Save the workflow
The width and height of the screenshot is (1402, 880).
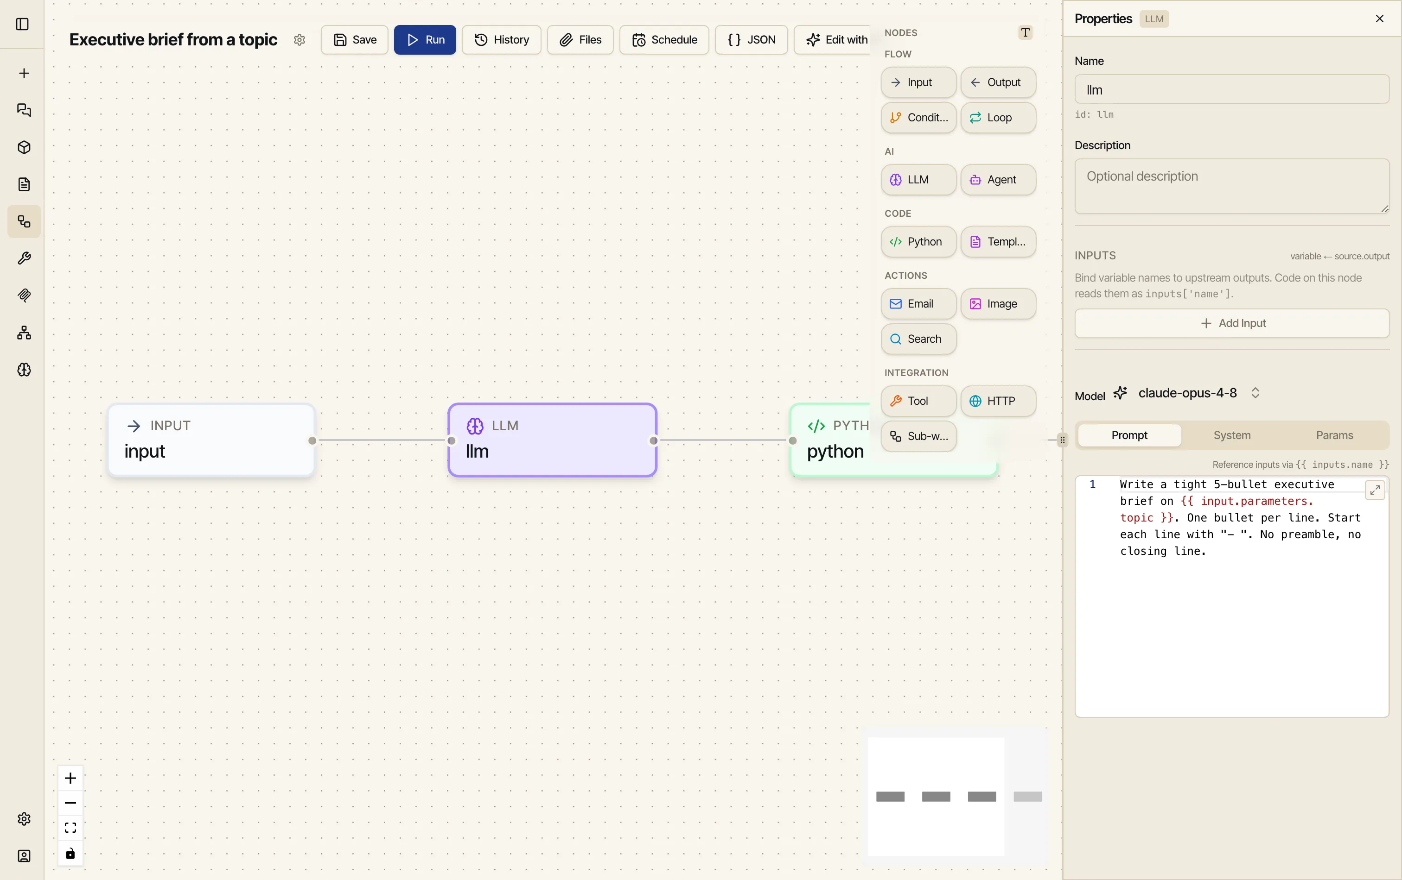[355, 40]
